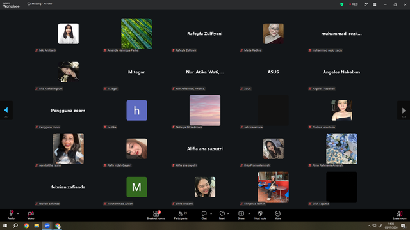
Task: Select Amanda Hanindya Pasha's bamboo tile
Action: 136,34
